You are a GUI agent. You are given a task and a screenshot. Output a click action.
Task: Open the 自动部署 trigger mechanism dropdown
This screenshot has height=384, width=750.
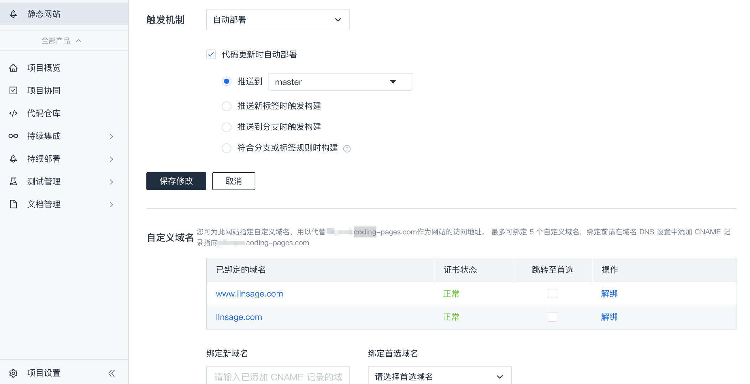[278, 20]
